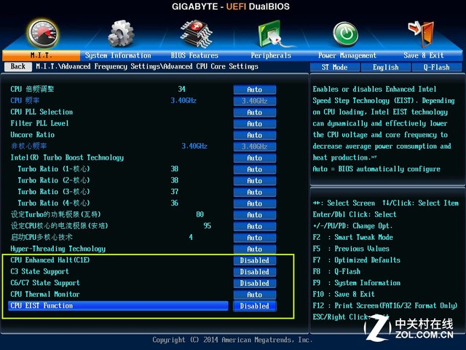Select the CPU PLL Selection label
Image resolution: width=466 pixels, height=350 pixels.
(42, 112)
